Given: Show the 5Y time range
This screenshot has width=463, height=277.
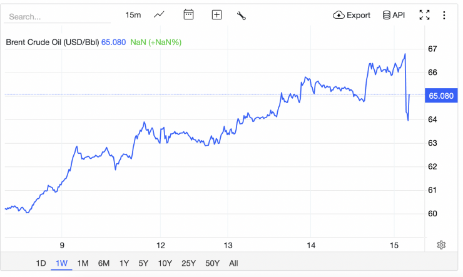Looking at the screenshot, I should point(144,263).
